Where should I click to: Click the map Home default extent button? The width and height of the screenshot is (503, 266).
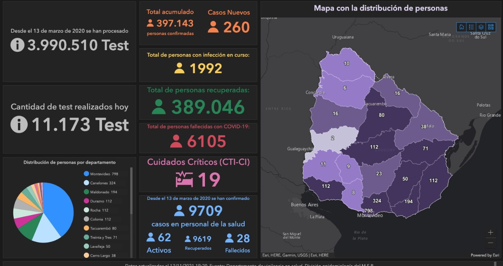(x=462, y=27)
